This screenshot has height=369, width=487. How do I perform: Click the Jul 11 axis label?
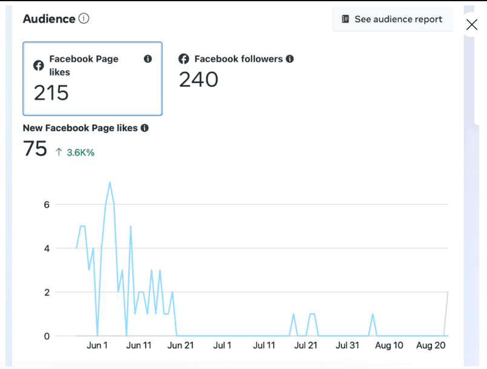pyautogui.click(x=264, y=345)
